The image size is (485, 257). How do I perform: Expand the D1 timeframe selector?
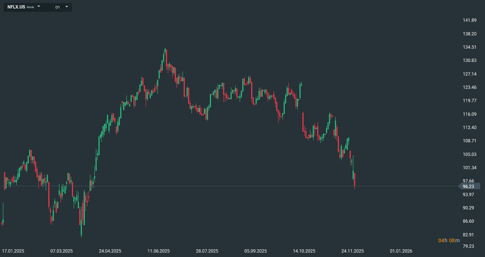pos(66,7)
